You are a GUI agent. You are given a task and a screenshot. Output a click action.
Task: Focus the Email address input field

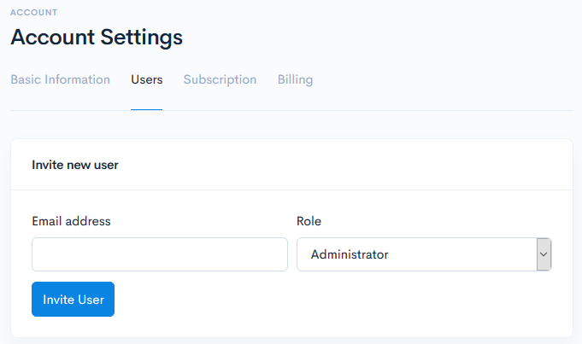click(160, 254)
